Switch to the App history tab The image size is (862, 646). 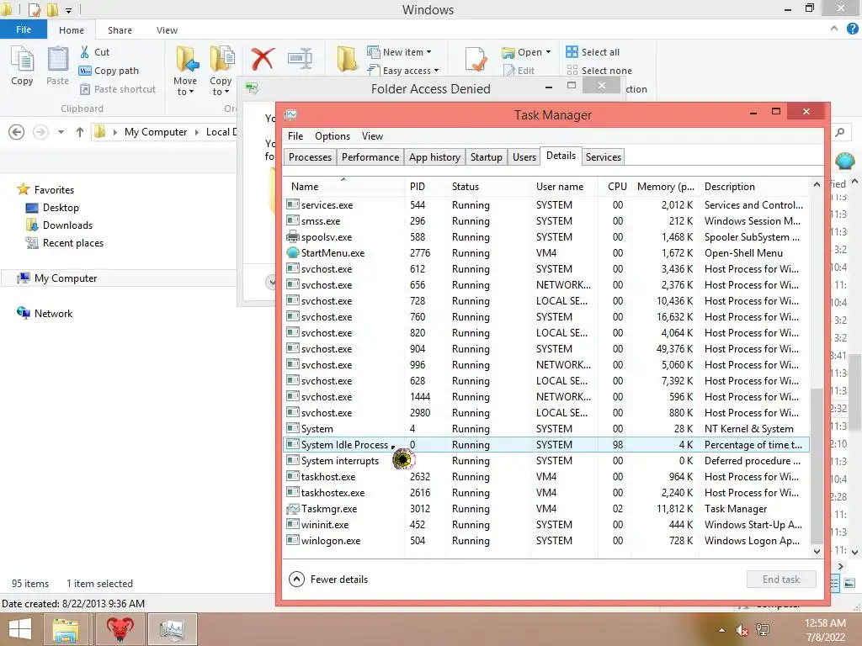coord(434,157)
